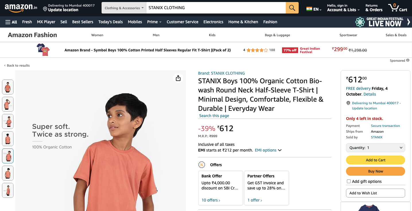The width and height of the screenshot is (412, 211).
Task: Enable the Add gift options checkbox
Action: pos(349,181)
